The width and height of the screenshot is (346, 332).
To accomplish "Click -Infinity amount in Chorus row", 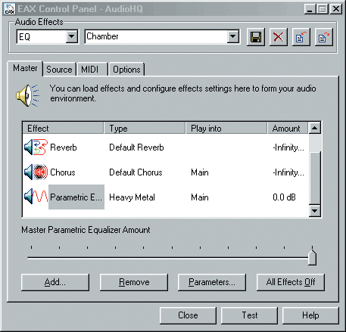I will (x=288, y=172).
